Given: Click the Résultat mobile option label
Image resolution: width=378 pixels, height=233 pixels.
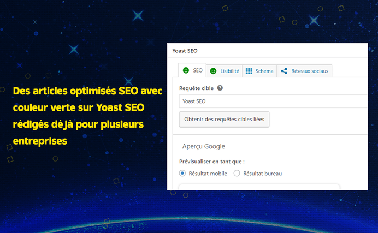Looking at the screenshot, I should coord(208,174).
